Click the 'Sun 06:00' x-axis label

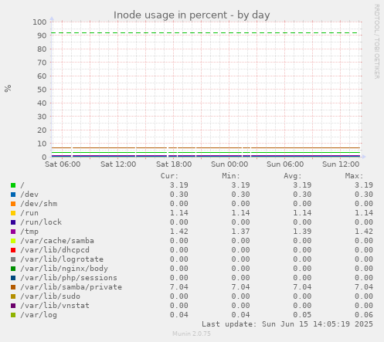(285, 164)
